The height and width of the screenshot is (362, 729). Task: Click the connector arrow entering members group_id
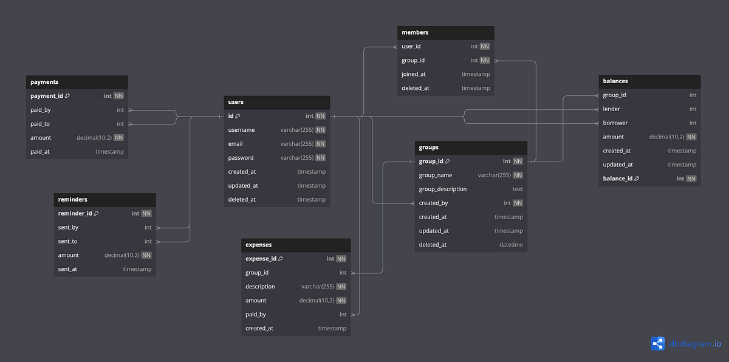[x=498, y=60]
